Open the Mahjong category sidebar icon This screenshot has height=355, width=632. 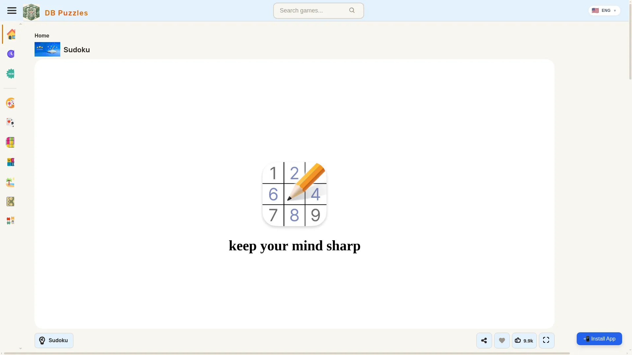point(11,103)
